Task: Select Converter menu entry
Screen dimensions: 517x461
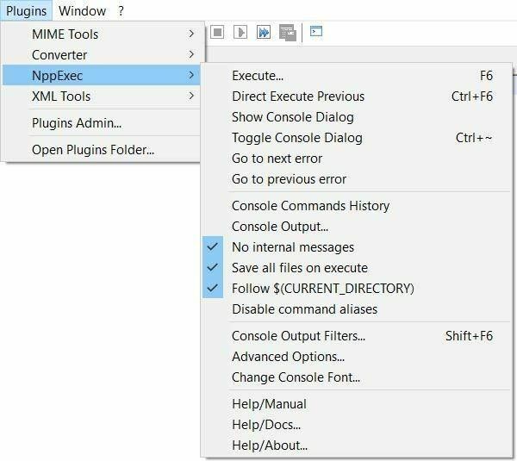Action: click(x=102, y=55)
